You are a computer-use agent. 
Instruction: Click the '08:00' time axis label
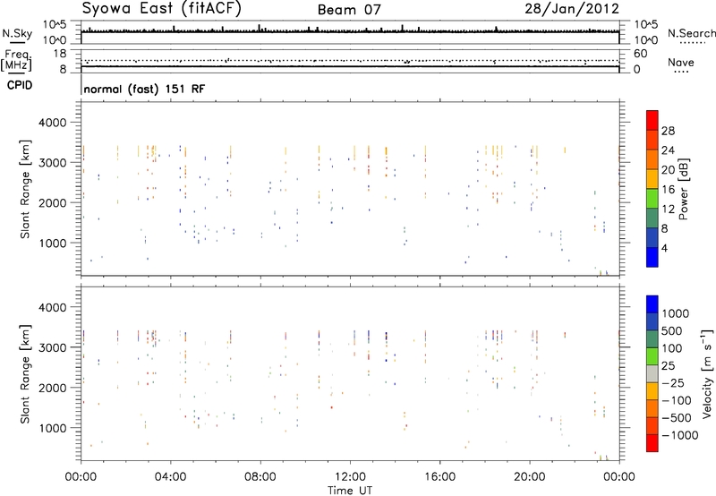[x=260, y=477]
